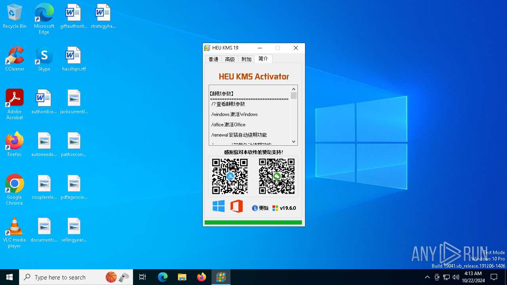The image size is (507, 285).
Task: Select the sellingyear... image file icon
Action: pos(74,230)
